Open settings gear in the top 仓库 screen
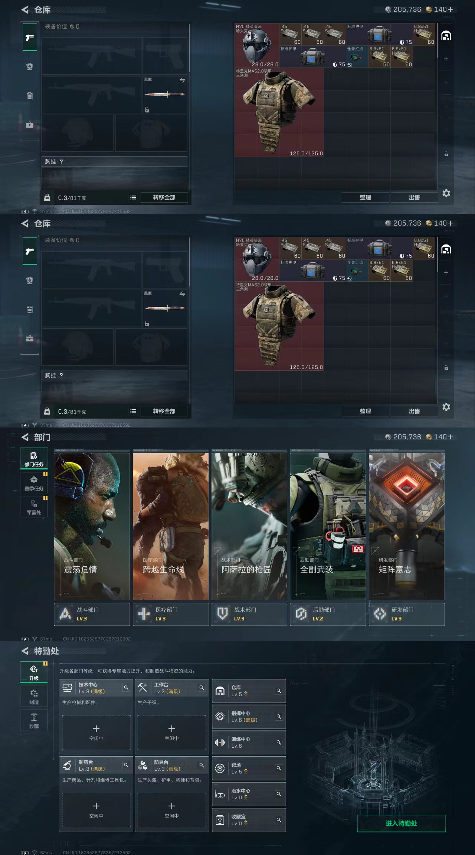Screen dimensions: 475x855 tap(446, 193)
